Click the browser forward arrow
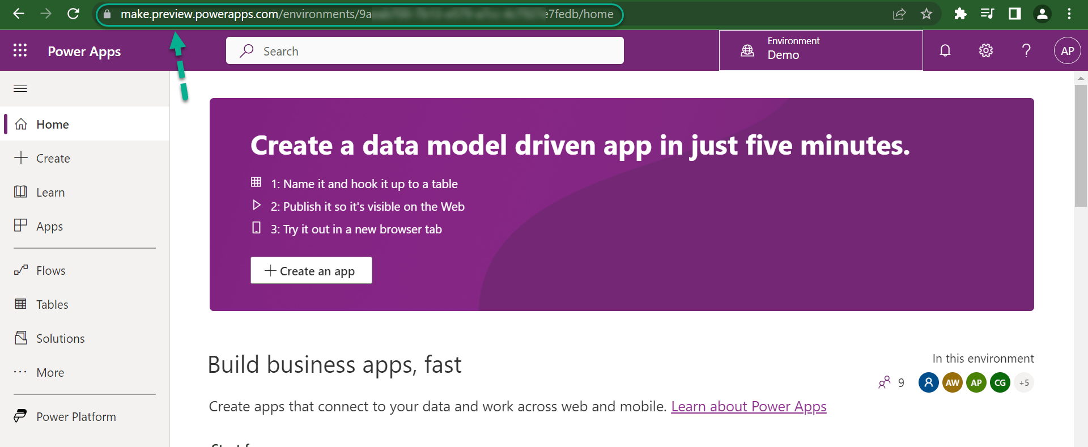Screen dimensions: 1088x447 (x=46, y=14)
